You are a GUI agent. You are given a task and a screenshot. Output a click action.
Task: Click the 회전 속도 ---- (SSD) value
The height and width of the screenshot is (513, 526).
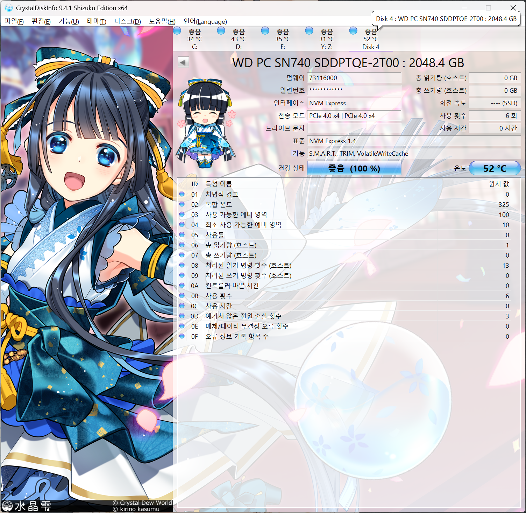[x=495, y=103]
